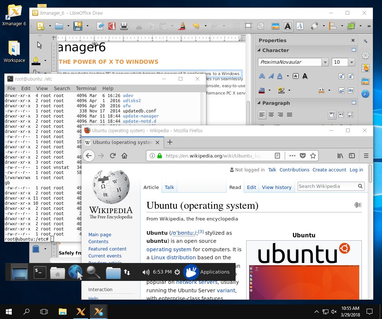
Task: Select the Export as PDF icon
Action: (x=111, y=26)
